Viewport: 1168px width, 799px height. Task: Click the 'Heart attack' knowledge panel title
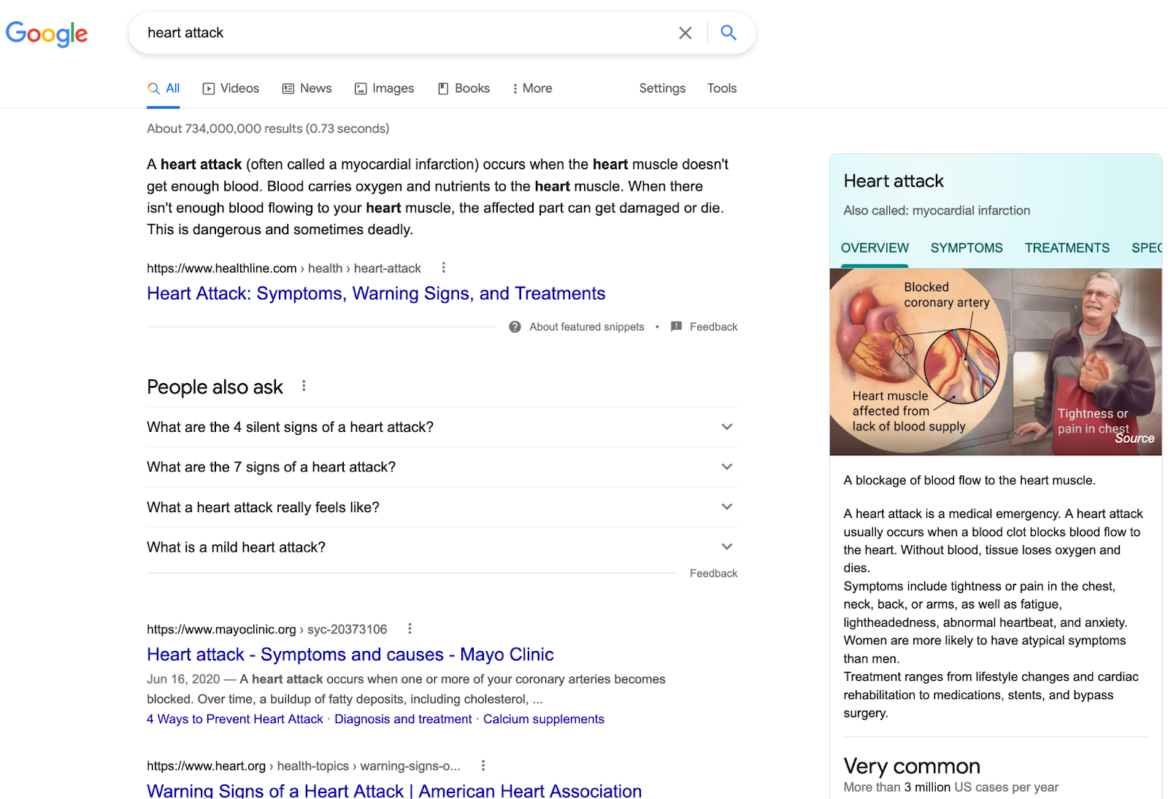[894, 181]
